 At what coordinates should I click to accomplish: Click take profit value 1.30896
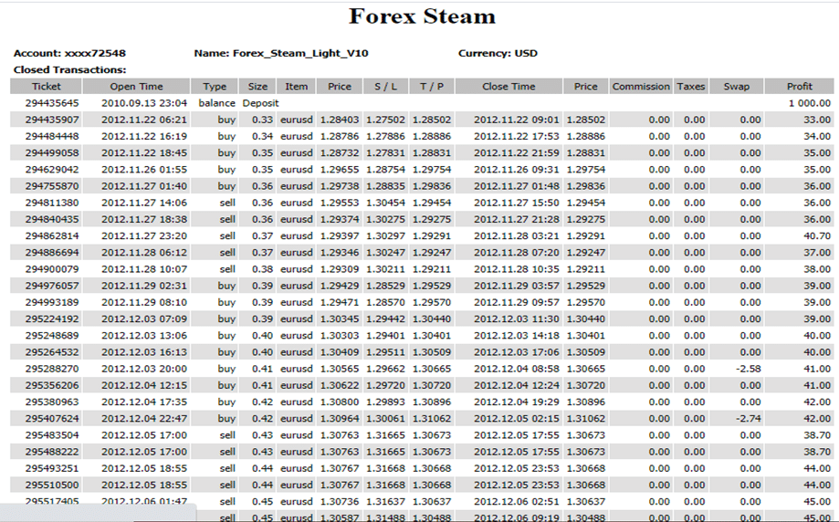[x=431, y=402]
